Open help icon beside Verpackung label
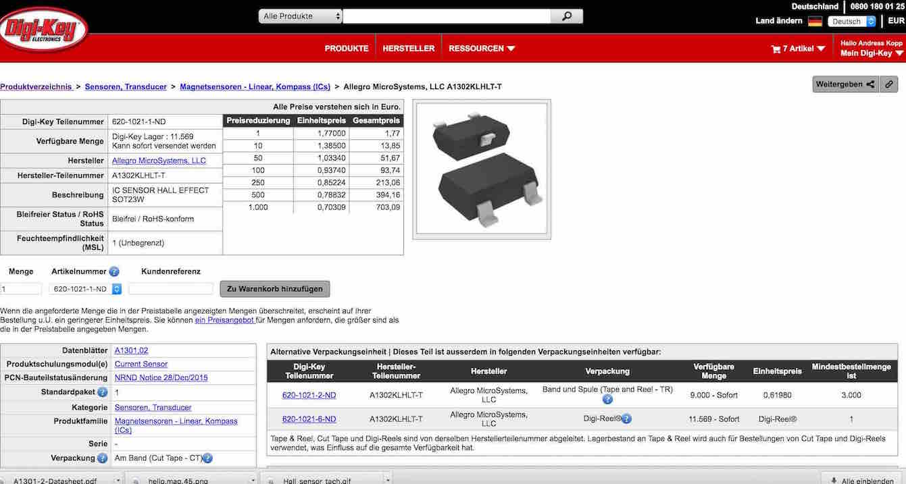This screenshot has height=484, width=906. tap(103, 458)
